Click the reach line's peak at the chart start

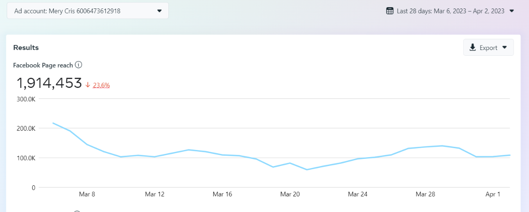[53, 123]
